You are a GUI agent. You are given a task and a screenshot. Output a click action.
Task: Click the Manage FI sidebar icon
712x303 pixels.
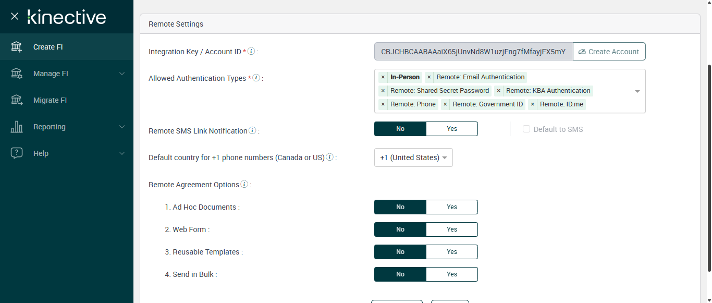[17, 74]
